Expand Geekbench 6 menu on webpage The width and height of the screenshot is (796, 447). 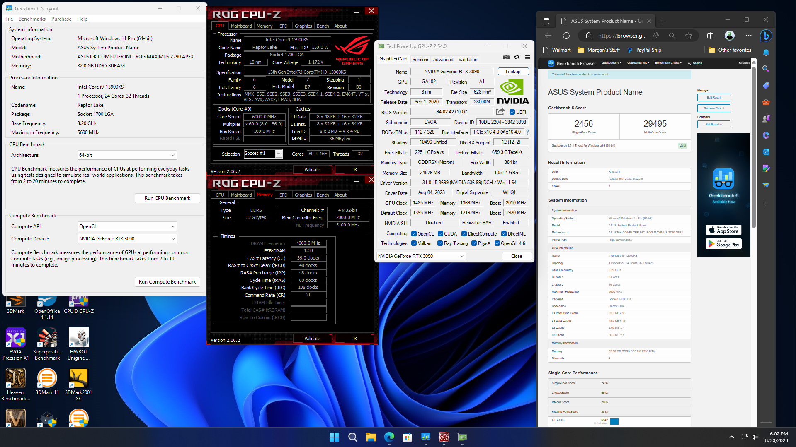click(612, 63)
